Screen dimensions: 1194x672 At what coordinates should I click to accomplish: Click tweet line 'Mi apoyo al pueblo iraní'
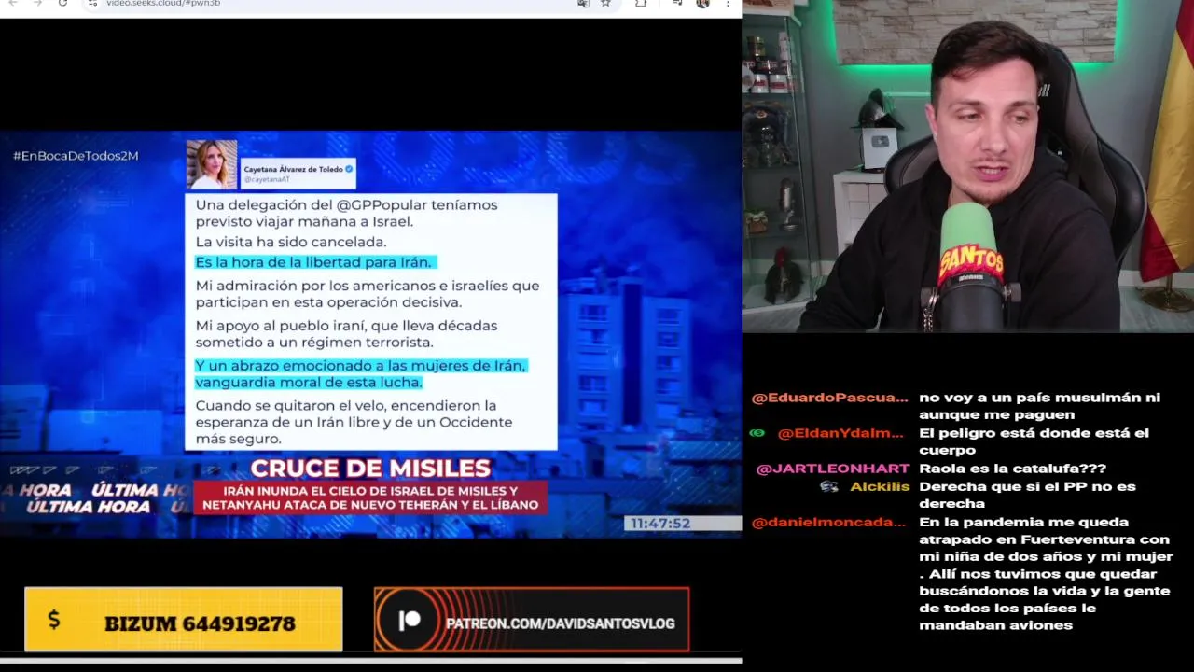(x=346, y=334)
